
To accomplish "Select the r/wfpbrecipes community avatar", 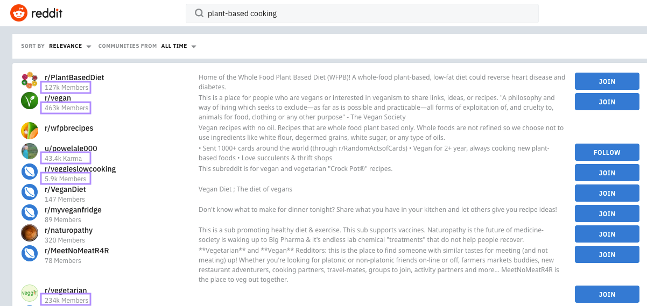I will point(30,131).
